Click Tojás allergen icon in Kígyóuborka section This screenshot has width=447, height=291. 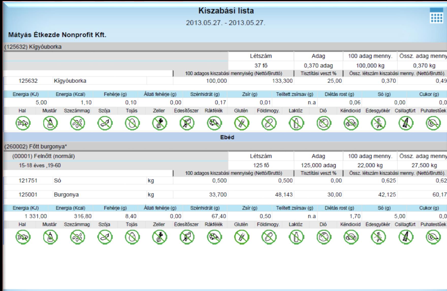click(x=132, y=124)
